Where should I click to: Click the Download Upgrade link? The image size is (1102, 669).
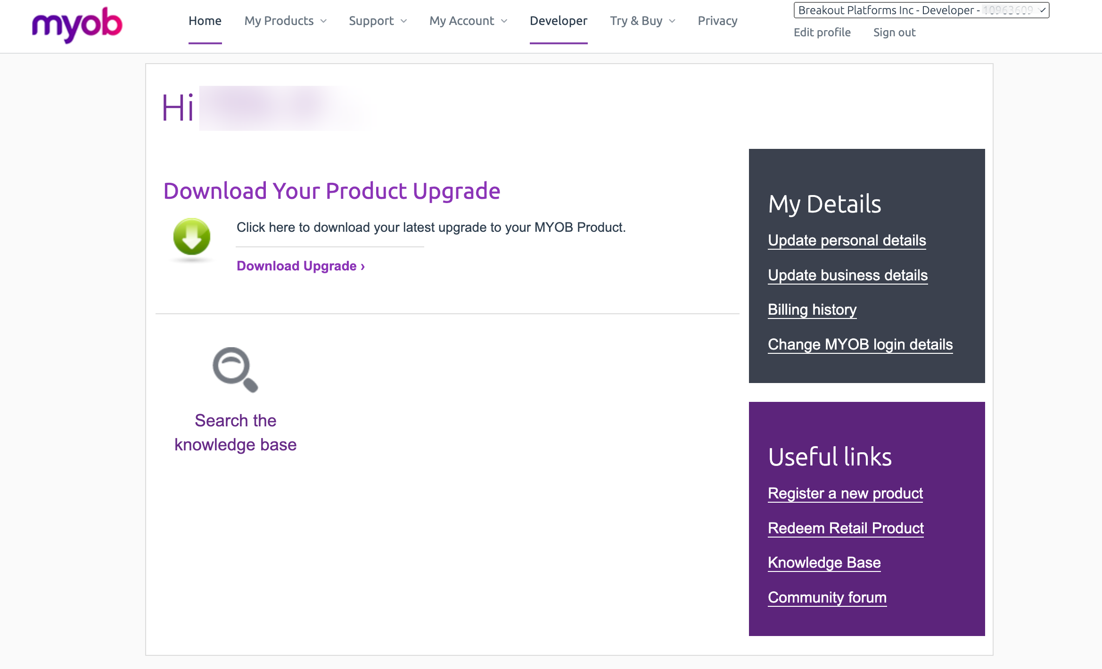pyautogui.click(x=301, y=266)
